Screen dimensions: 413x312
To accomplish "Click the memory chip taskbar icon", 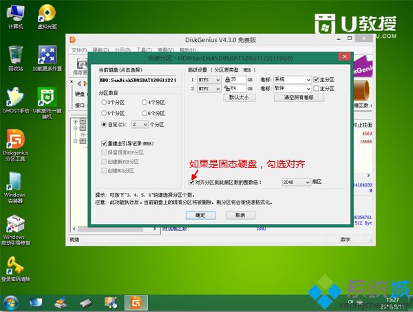I will click(86, 303).
